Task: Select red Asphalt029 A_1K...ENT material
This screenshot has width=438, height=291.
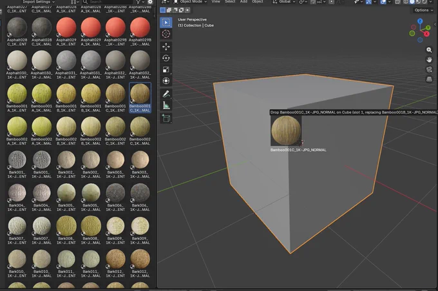Action: point(66,32)
